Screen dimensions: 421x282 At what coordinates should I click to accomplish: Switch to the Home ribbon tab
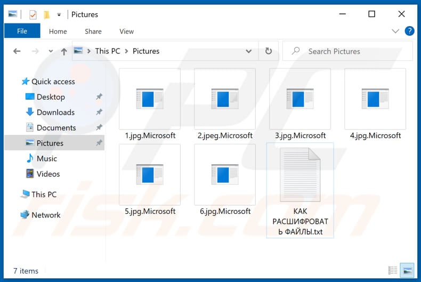click(x=58, y=31)
